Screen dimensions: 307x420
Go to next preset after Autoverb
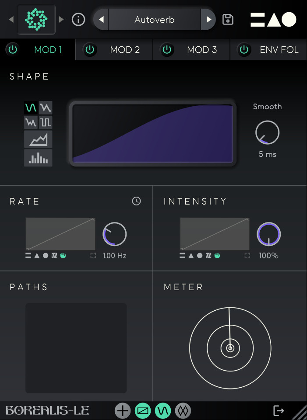point(208,20)
